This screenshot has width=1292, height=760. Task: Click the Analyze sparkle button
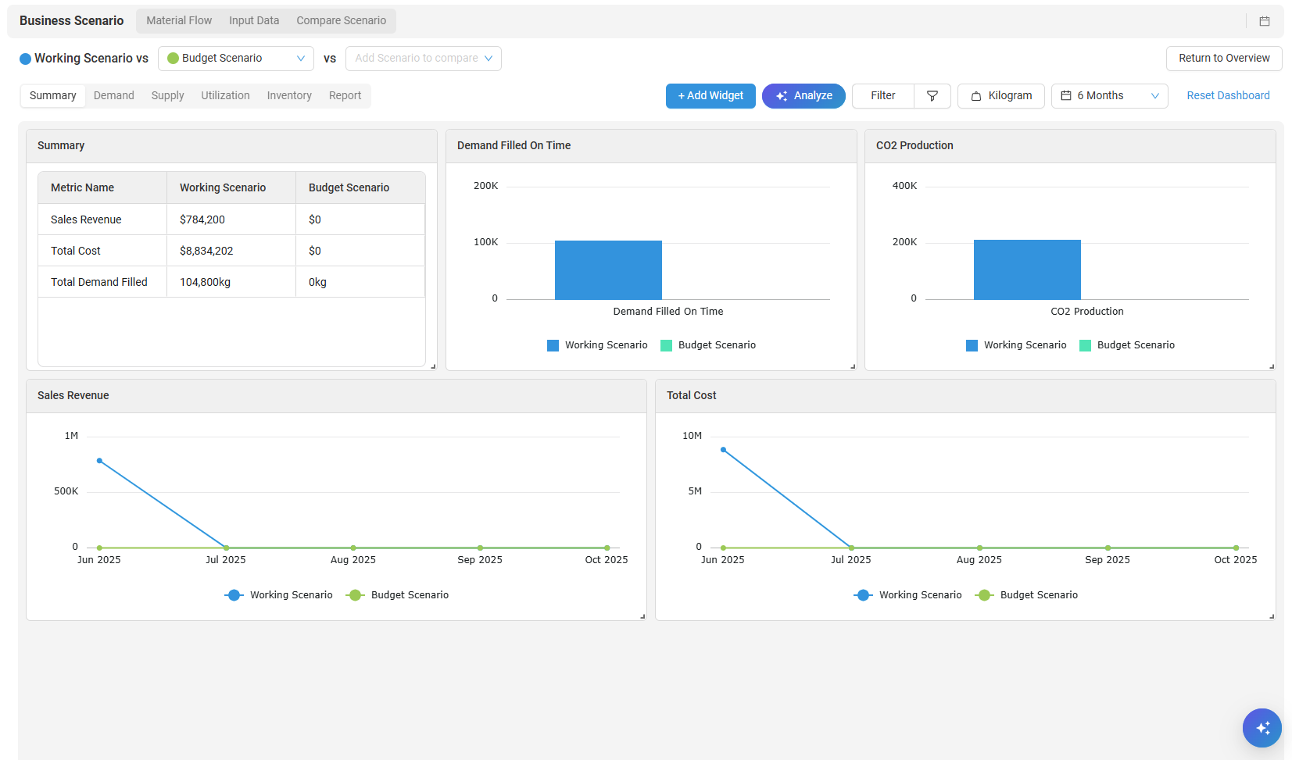tap(803, 96)
